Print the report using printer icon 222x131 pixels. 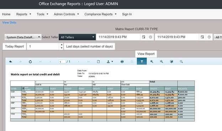(122, 62)
